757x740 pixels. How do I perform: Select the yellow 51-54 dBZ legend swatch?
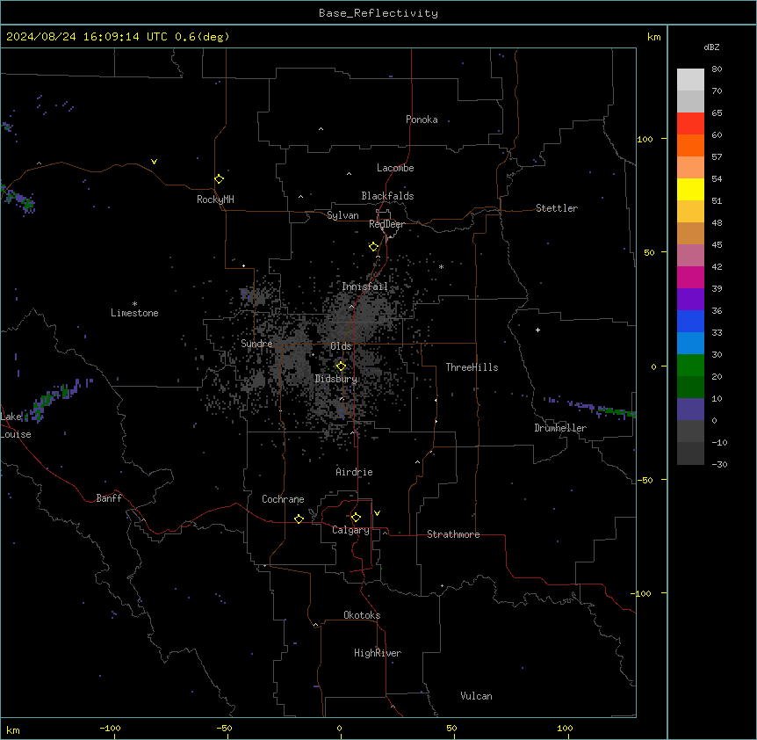pyautogui.click(x=690, y=189)
